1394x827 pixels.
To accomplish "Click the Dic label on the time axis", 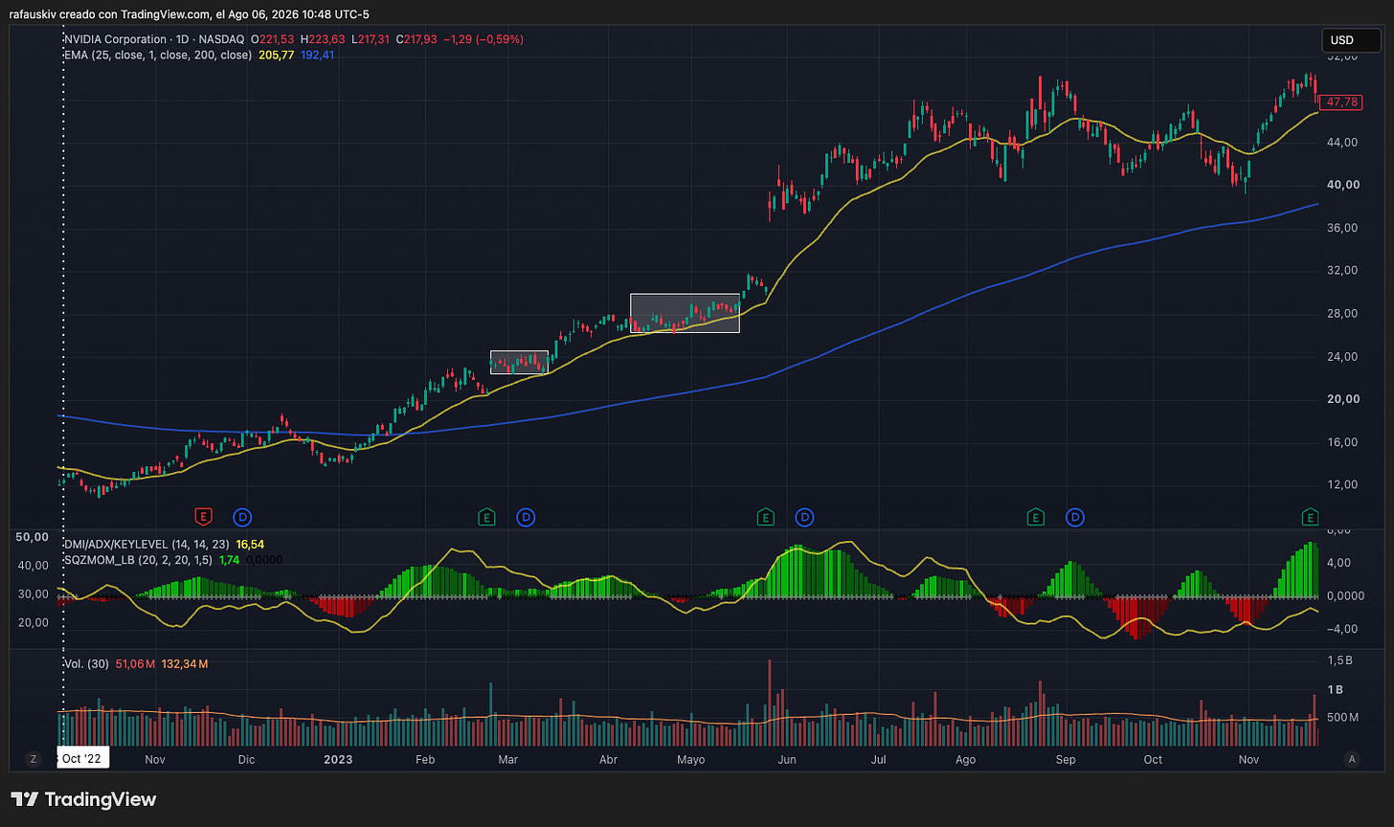I will pyautogui.click(x=246, y=759).
